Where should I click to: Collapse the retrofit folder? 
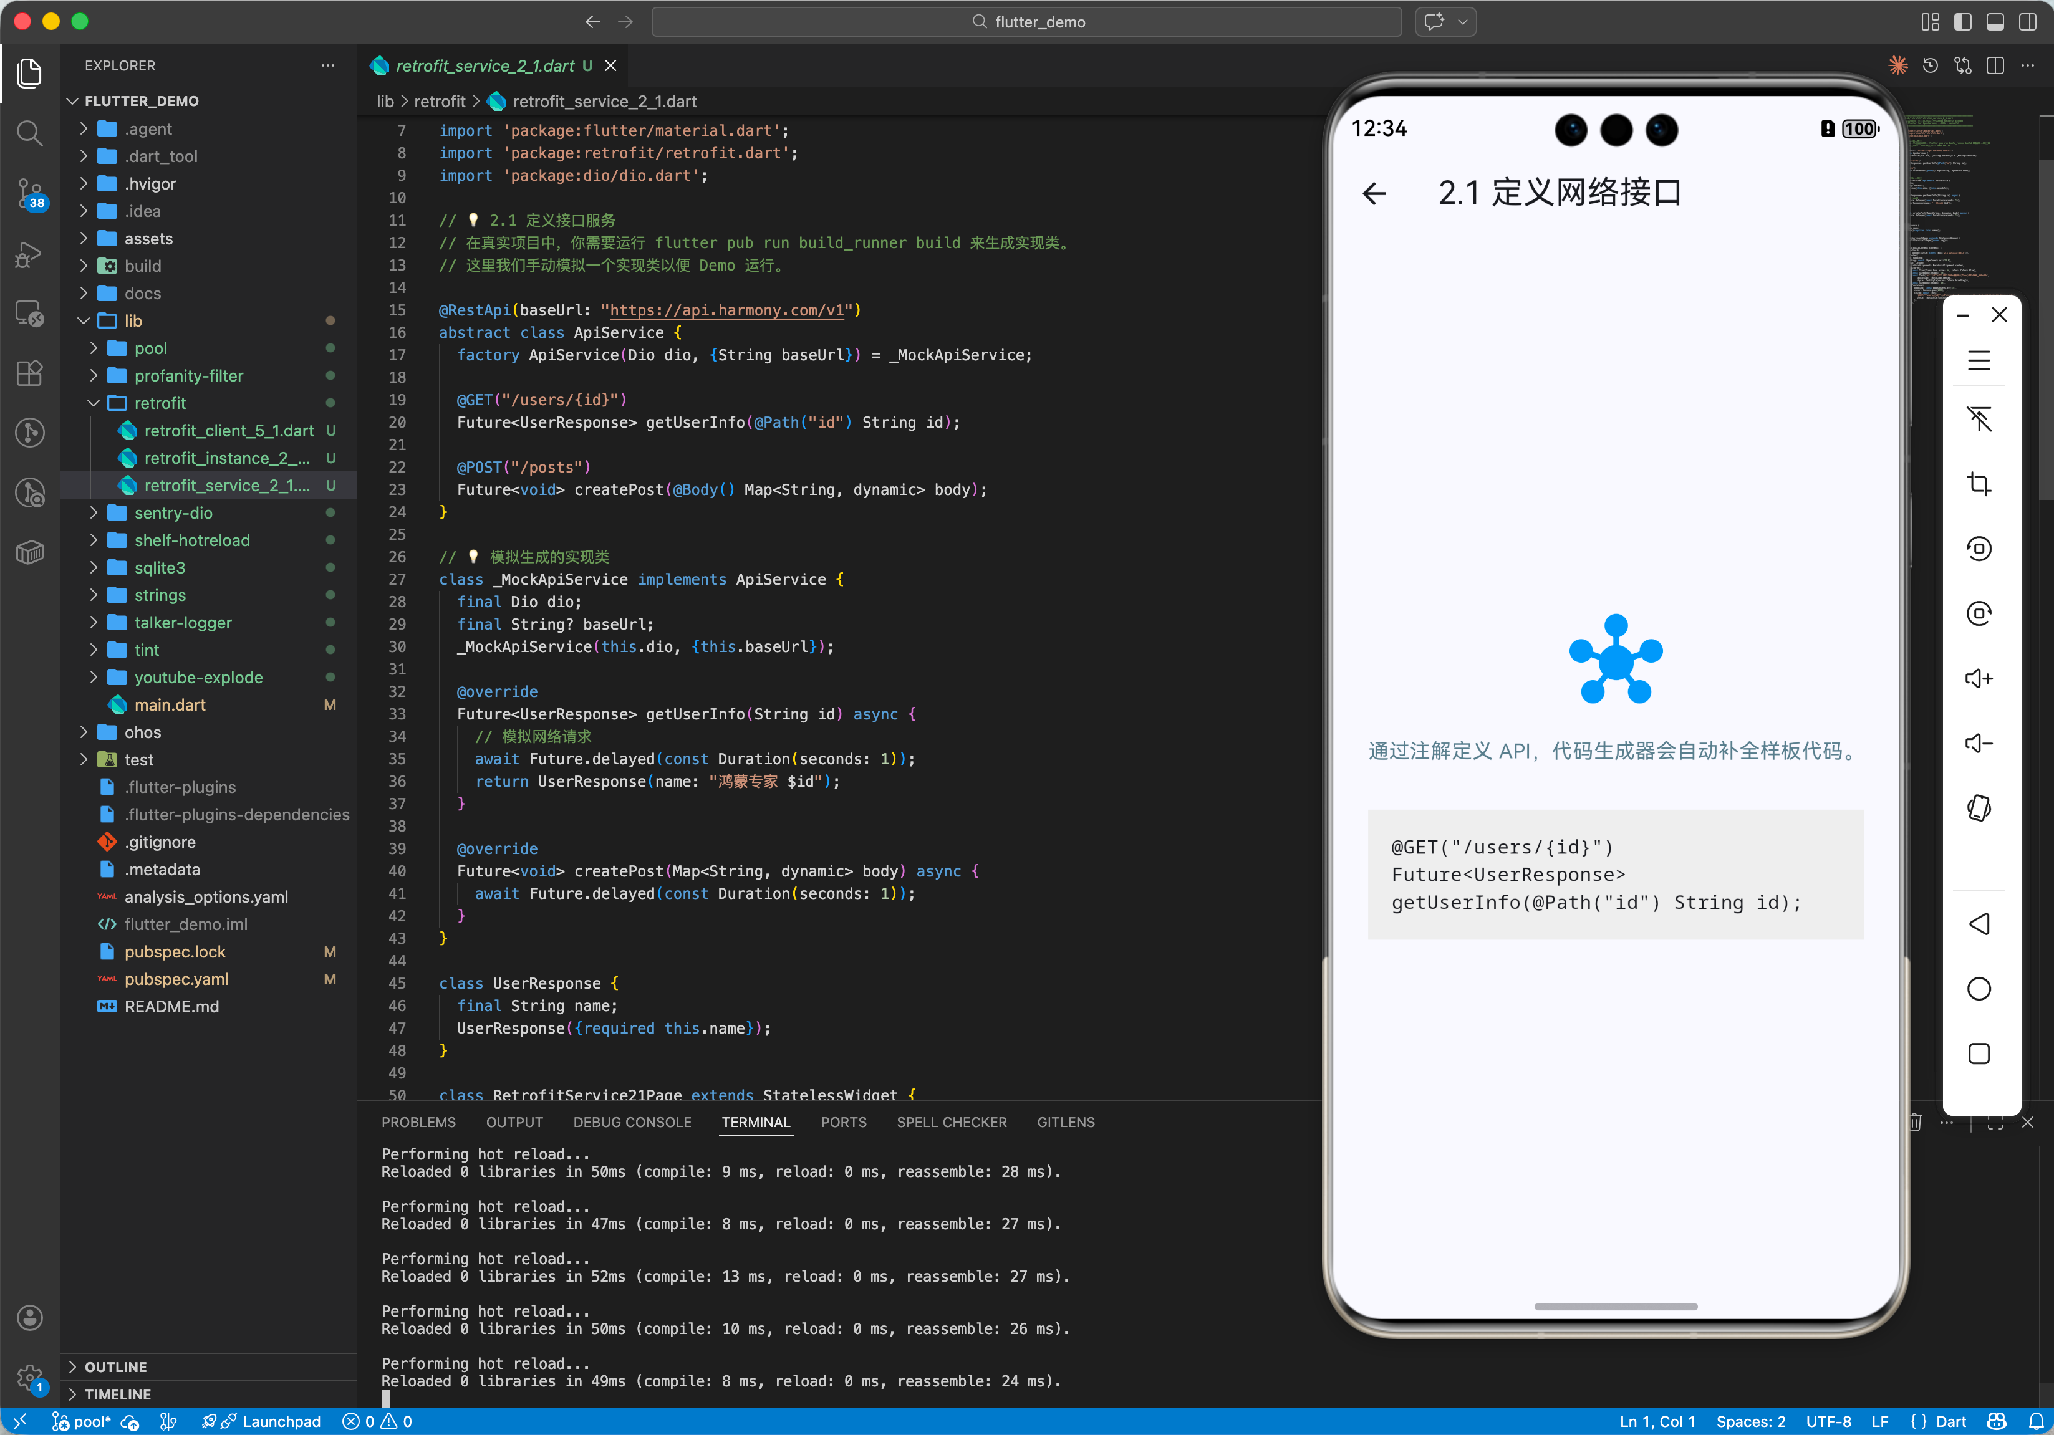[x=160, y=403]
